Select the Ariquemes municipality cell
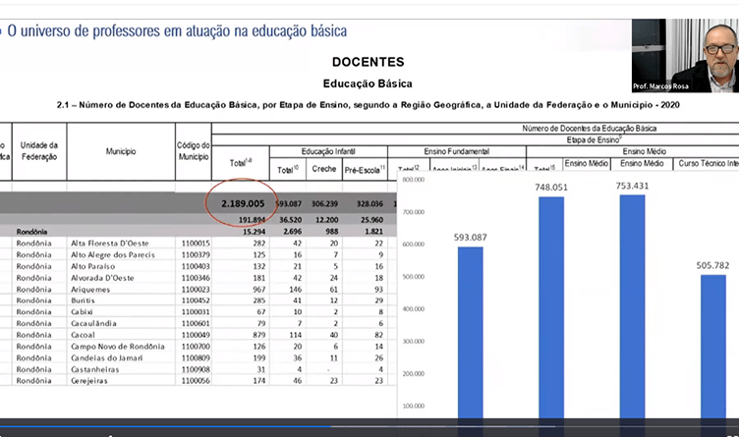Image resolution: width=739 pixels, height=437 pixels. (x=91, y=290)
